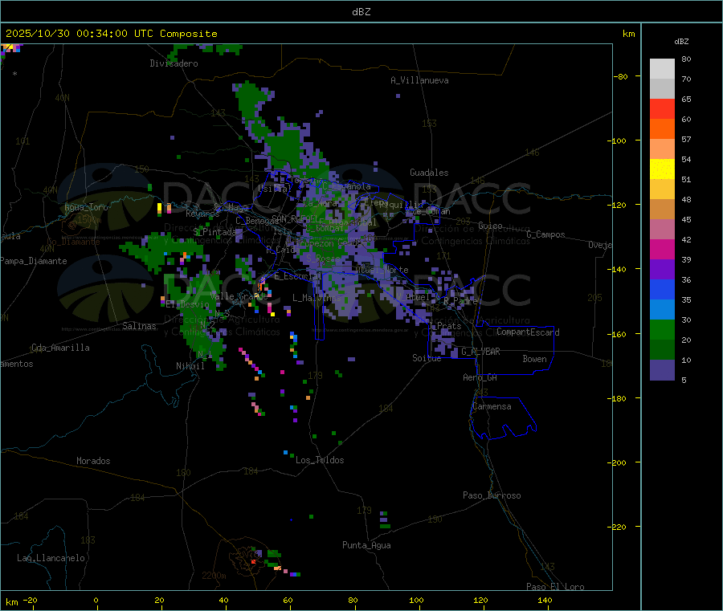Select the 'Agua_Toro' place label
Viewport: 723px width, 611px height.
tap(86, 207)
